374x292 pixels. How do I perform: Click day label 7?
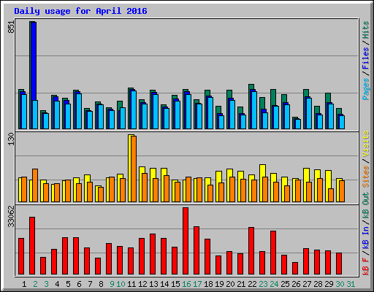90,284
